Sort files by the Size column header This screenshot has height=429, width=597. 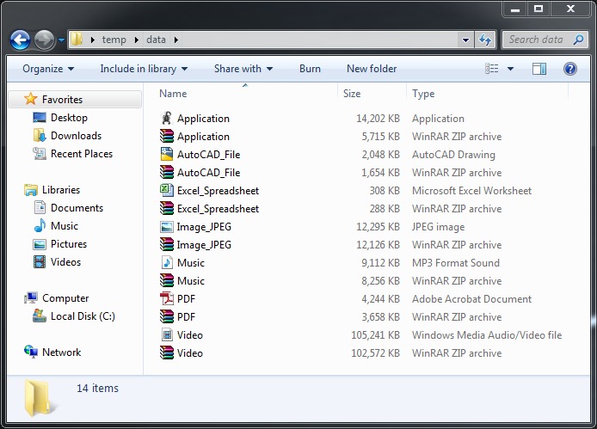pos(352,94)
